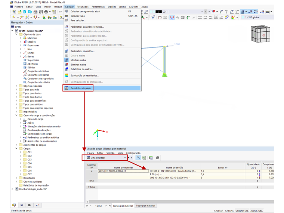Screen dimensions: 284x213
Task: Open the 1 - XYZ global coordinate dropdown
Action: coord(257,18)
